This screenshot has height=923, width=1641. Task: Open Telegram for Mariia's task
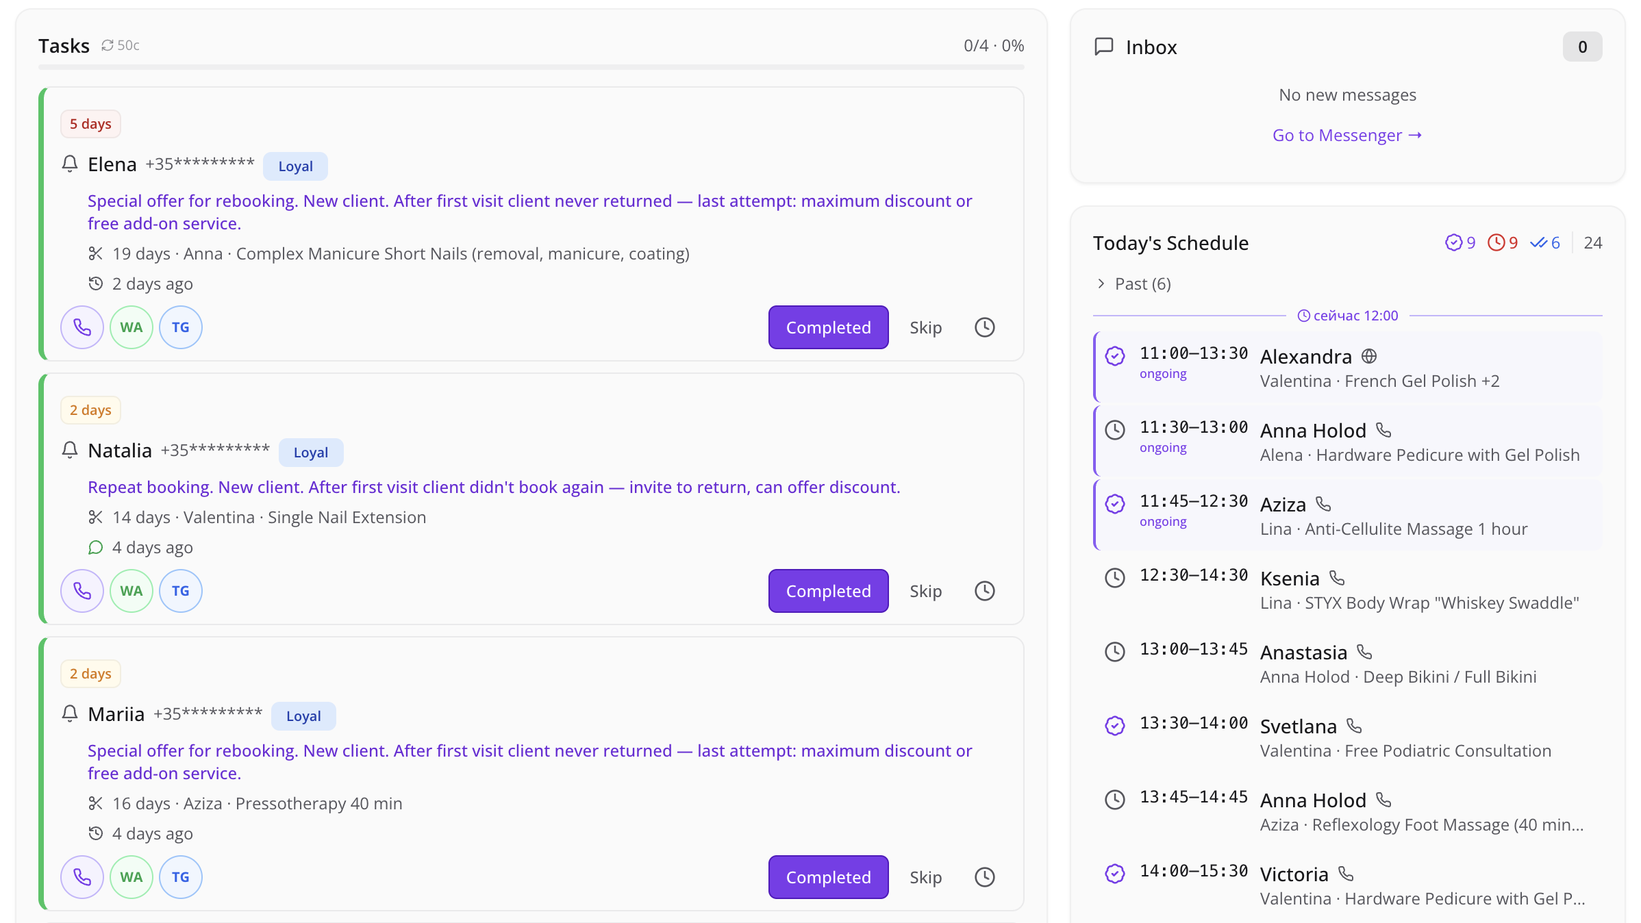point(181,877)
